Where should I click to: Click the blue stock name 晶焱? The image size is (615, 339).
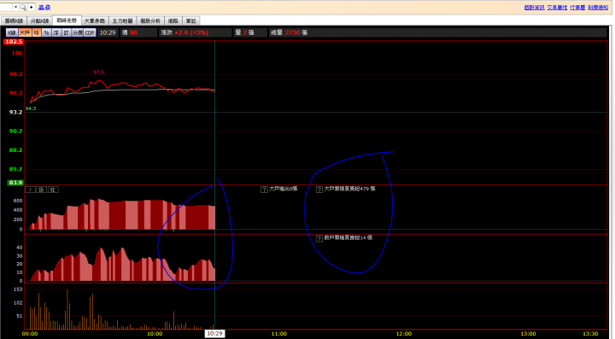pos(44,8)
